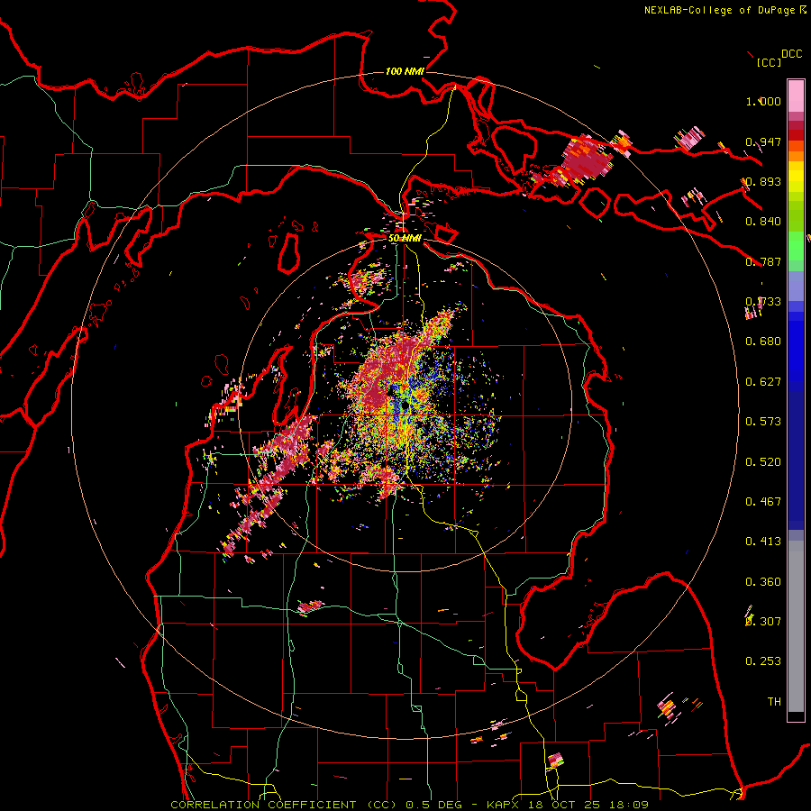Select the 0.413 scale value
Screen dimensions: 811x811
coord(763,542)
